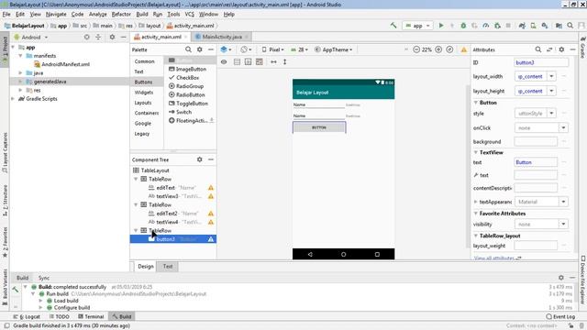Click vertical expand arrow in design toolbar

(285, 61)
